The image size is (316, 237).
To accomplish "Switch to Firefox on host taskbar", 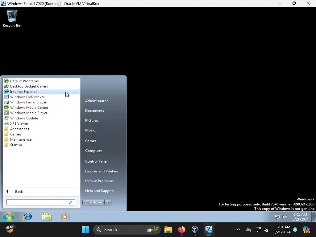I will [x=181, y=230].
